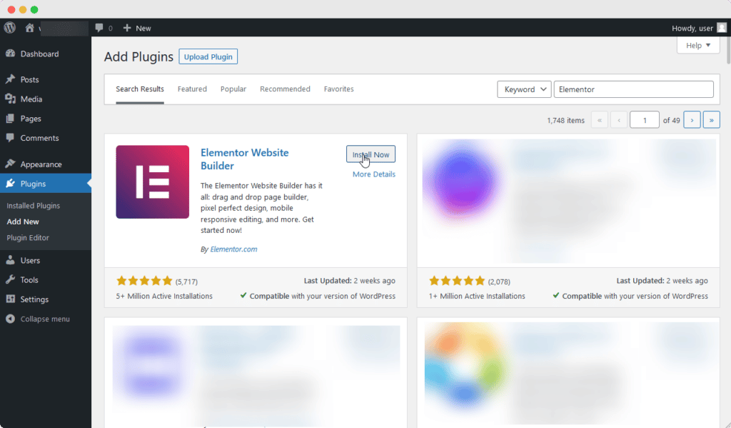Click the Settings icon in sidebar
This screenshot has width=731, height=428.
[x=10, y=299]
